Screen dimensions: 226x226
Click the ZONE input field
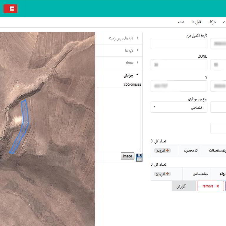tap(179, 65)
